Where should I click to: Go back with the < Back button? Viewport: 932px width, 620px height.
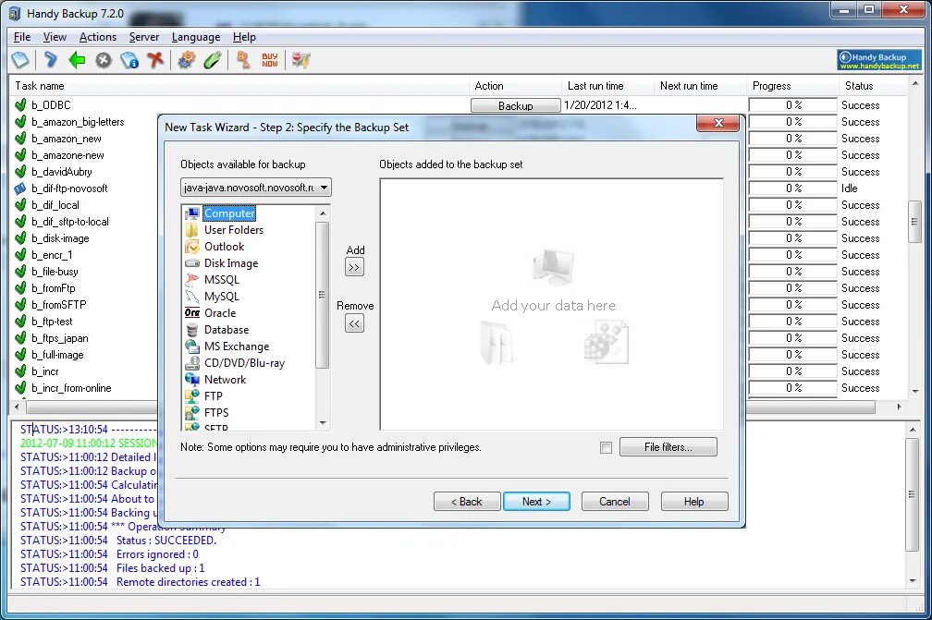pos(467,501)
